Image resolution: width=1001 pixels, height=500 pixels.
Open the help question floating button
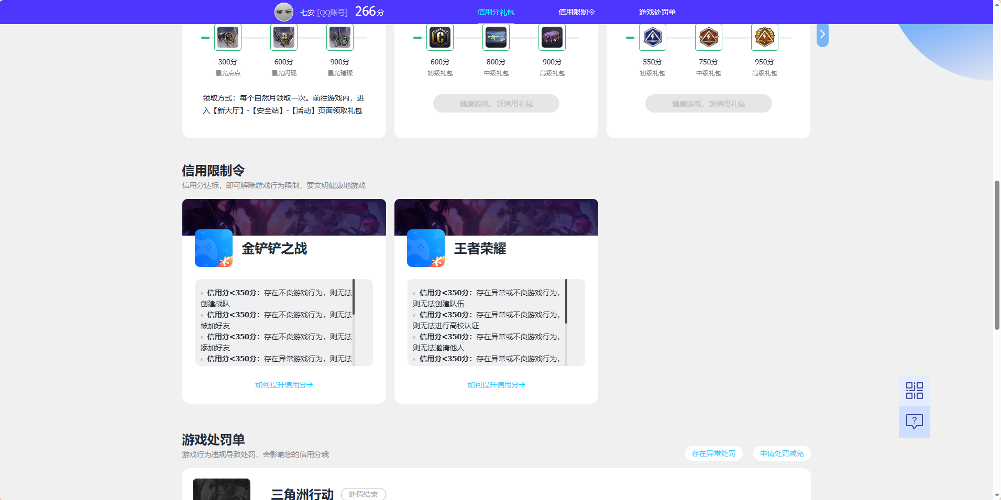point(915,422)
